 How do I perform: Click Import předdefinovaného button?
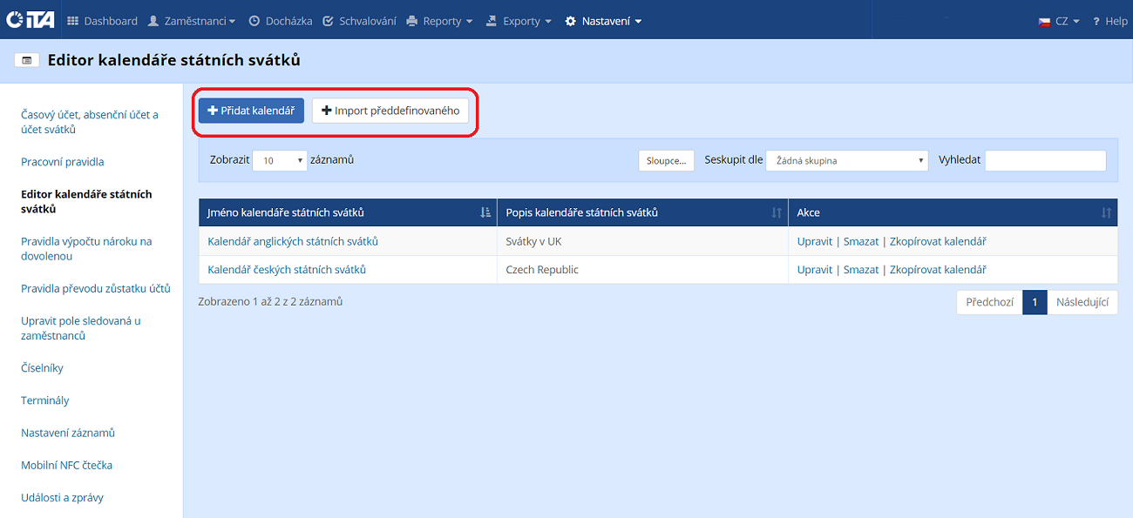pyautogui.click(x=390, y=111)
